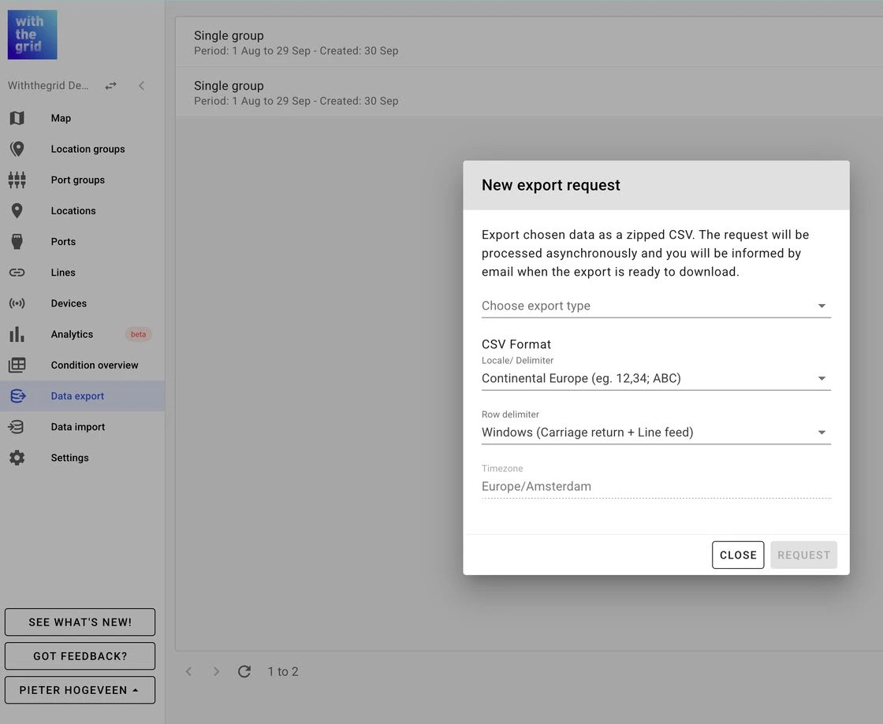This screenshot has height=724, width=883.
Task: Click the Timezone input field
Action: tap(654, 486)
